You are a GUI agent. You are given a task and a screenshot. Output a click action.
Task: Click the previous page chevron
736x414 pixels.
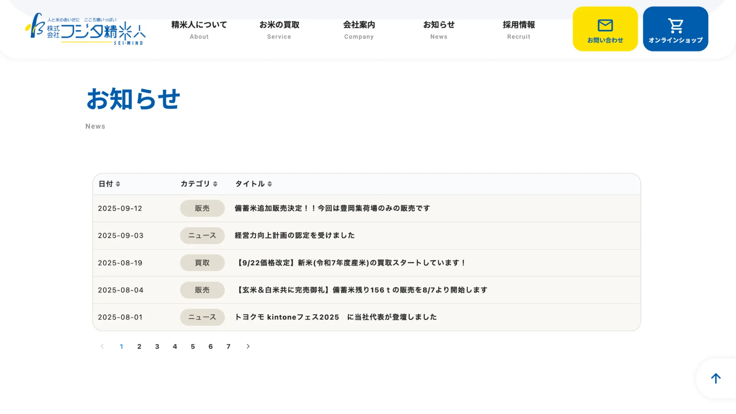click(x=102, y=346)
